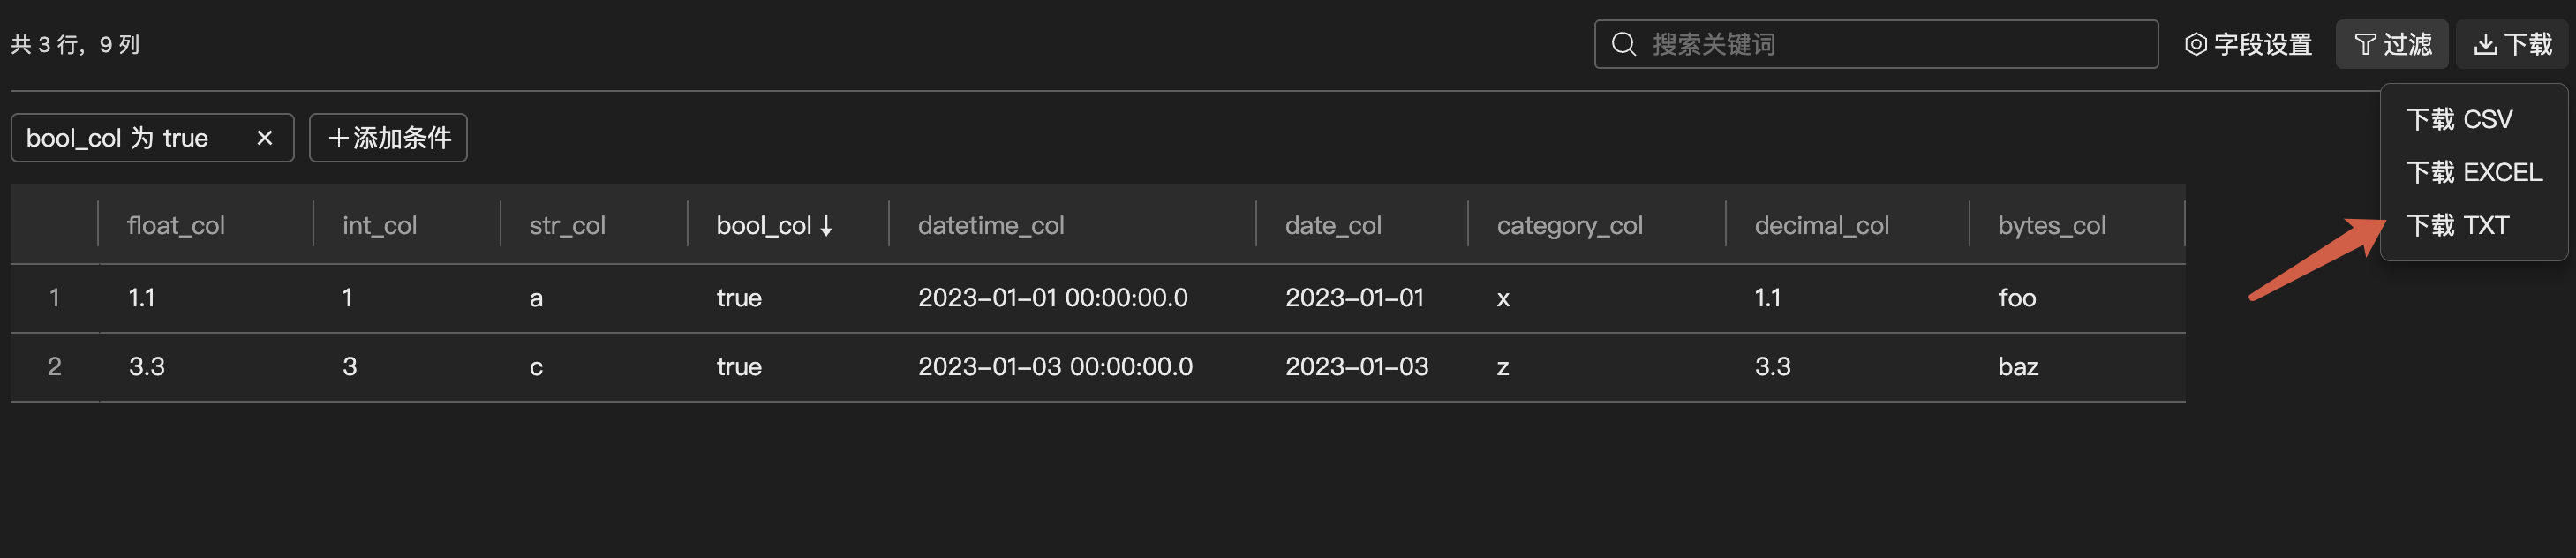Select 下载 TXT menu option

coord(2457,226)
